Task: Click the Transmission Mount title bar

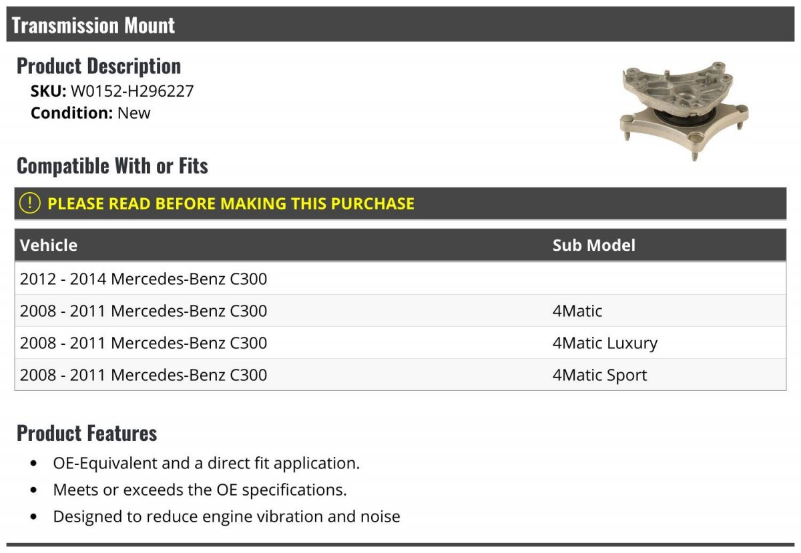Action: tap(400, 25)
